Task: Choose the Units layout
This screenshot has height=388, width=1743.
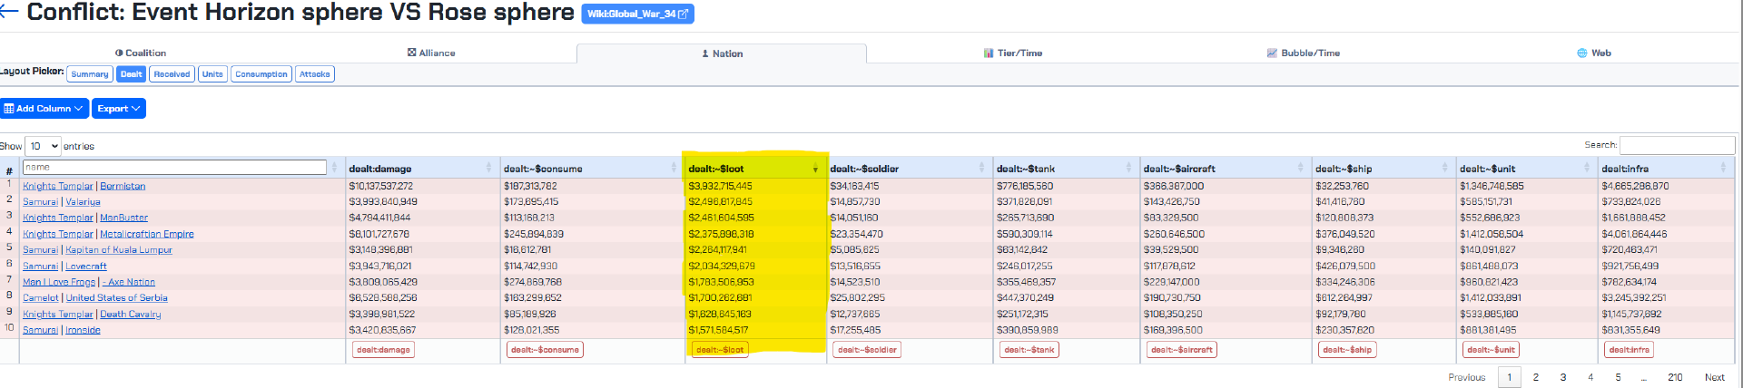Action: coord(212,74)
